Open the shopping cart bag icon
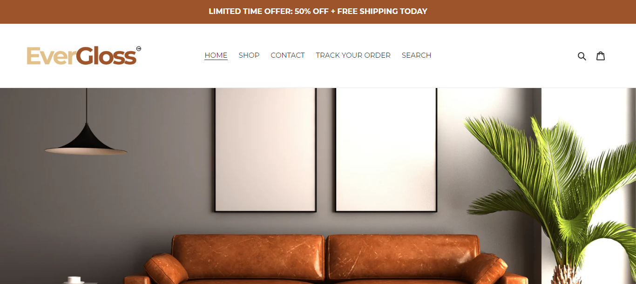Viewport: 636px width, 284px height. [601, 56]
